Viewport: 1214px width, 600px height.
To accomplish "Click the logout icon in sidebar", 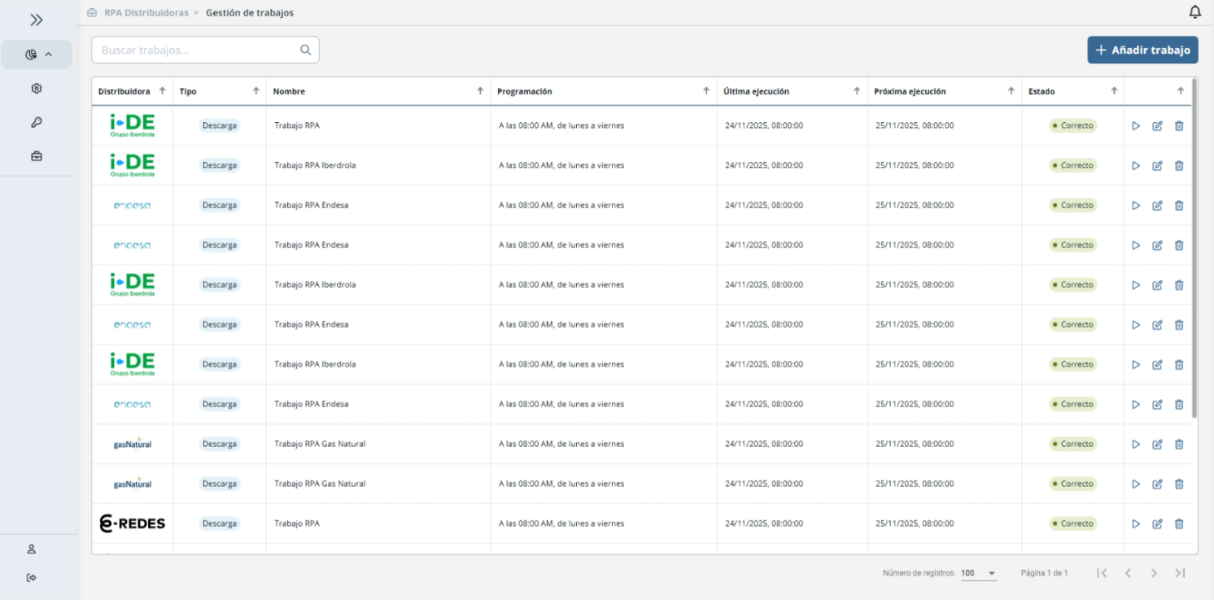I will pyautogui.click(x=32, y=578).
